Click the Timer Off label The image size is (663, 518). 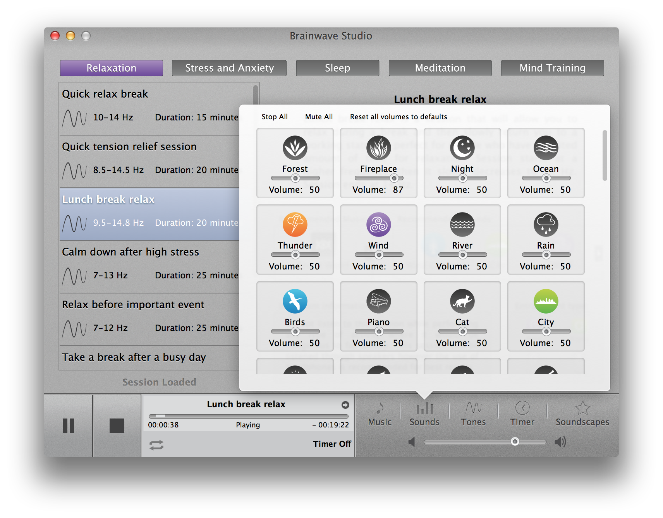click(x=332, y=444)
